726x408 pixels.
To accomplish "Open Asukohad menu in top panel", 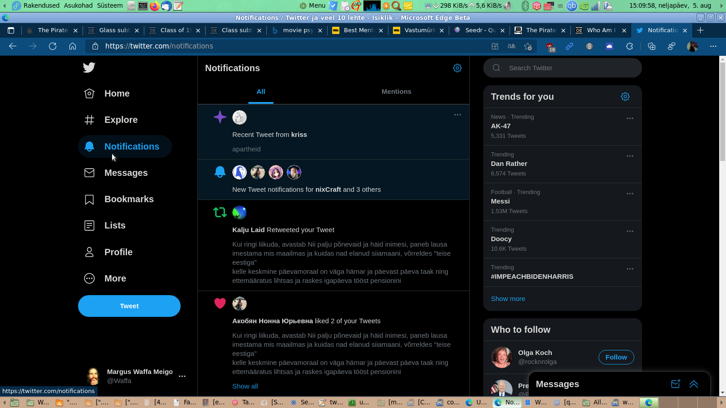I will pos(78,5).
